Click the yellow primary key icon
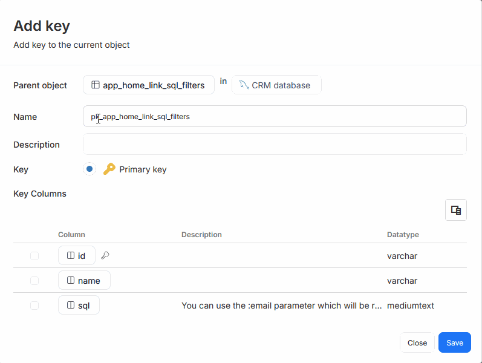The width and height of the screenshot is (482, 363). [109, 169]
